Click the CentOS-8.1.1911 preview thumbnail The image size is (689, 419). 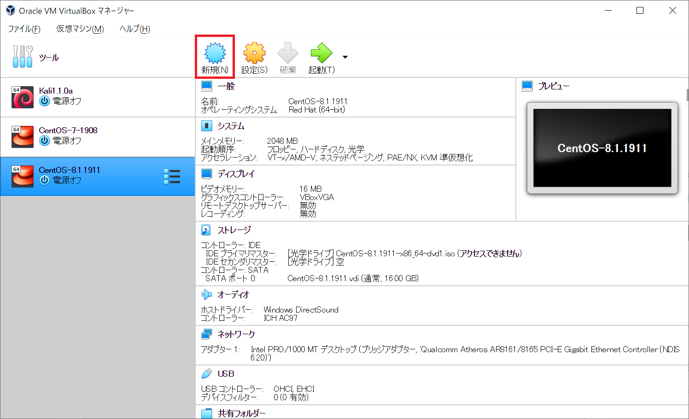602,148
